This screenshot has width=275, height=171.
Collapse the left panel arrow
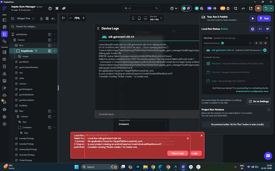pyautogui.click(x=64, y=18)
